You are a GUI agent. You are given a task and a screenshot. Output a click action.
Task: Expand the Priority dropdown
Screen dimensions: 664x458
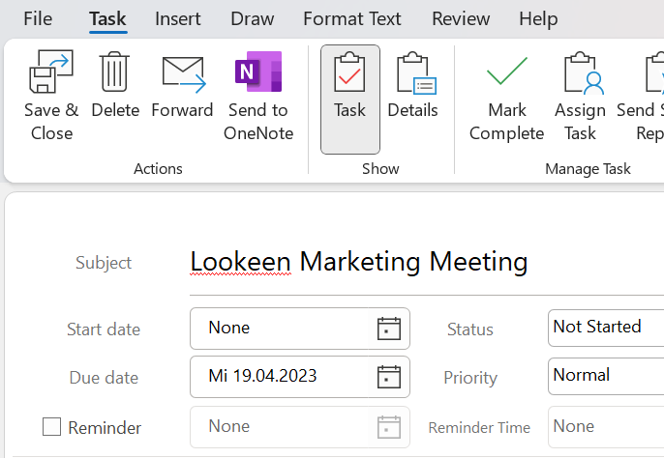606,375
